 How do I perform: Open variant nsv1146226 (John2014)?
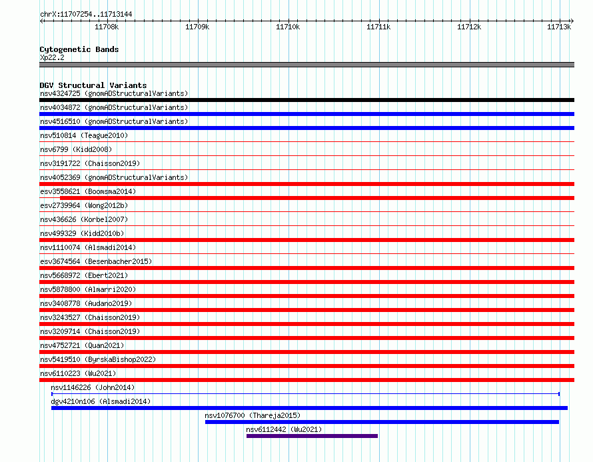click(x=93, y=387)
